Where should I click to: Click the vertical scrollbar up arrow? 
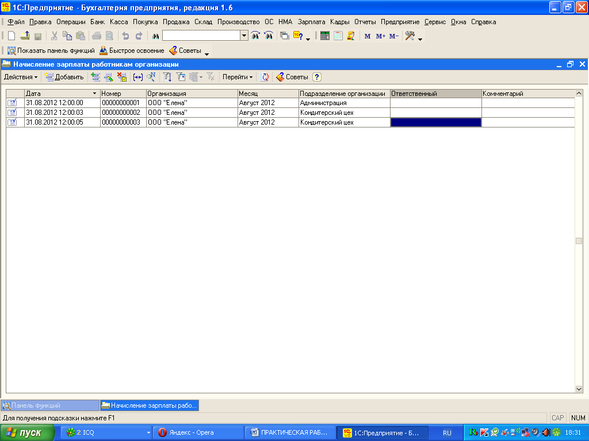pyautogui.click(x=579, y=94)
